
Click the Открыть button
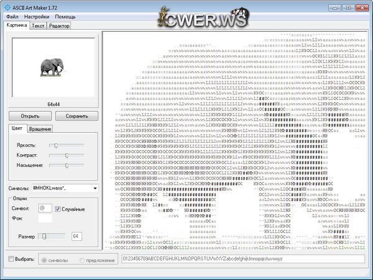pyautogui.click(x=30, y=116)
